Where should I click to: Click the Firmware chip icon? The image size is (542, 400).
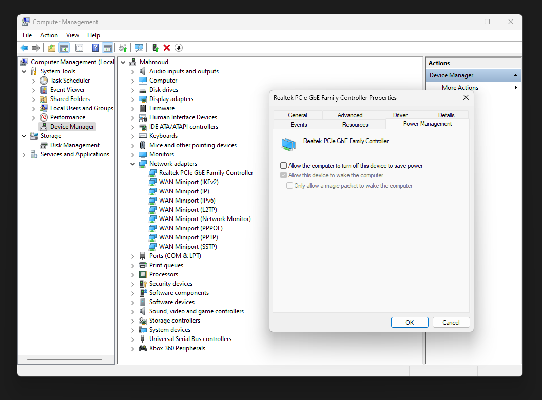[x=142, y=108]
